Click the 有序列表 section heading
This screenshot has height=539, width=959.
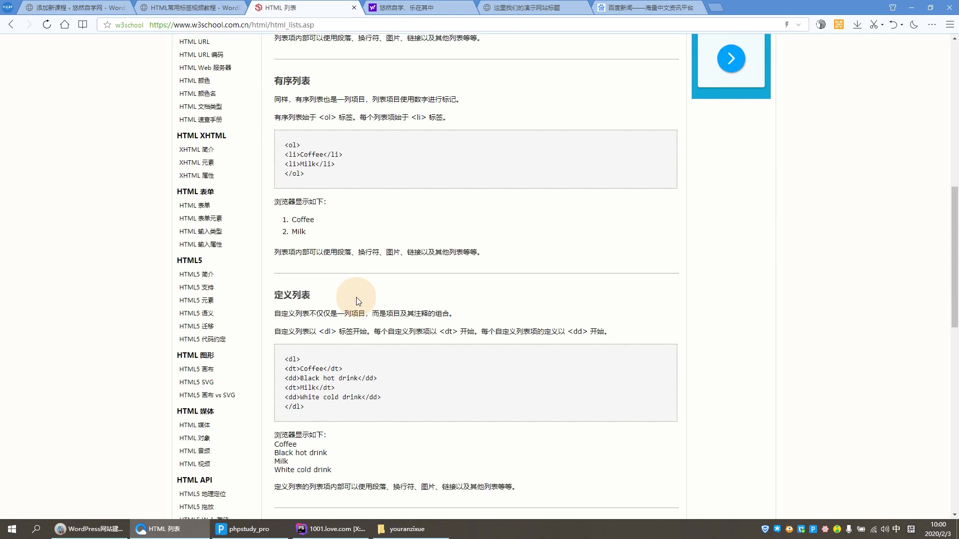pyautogui.click(x=292, y=81)
